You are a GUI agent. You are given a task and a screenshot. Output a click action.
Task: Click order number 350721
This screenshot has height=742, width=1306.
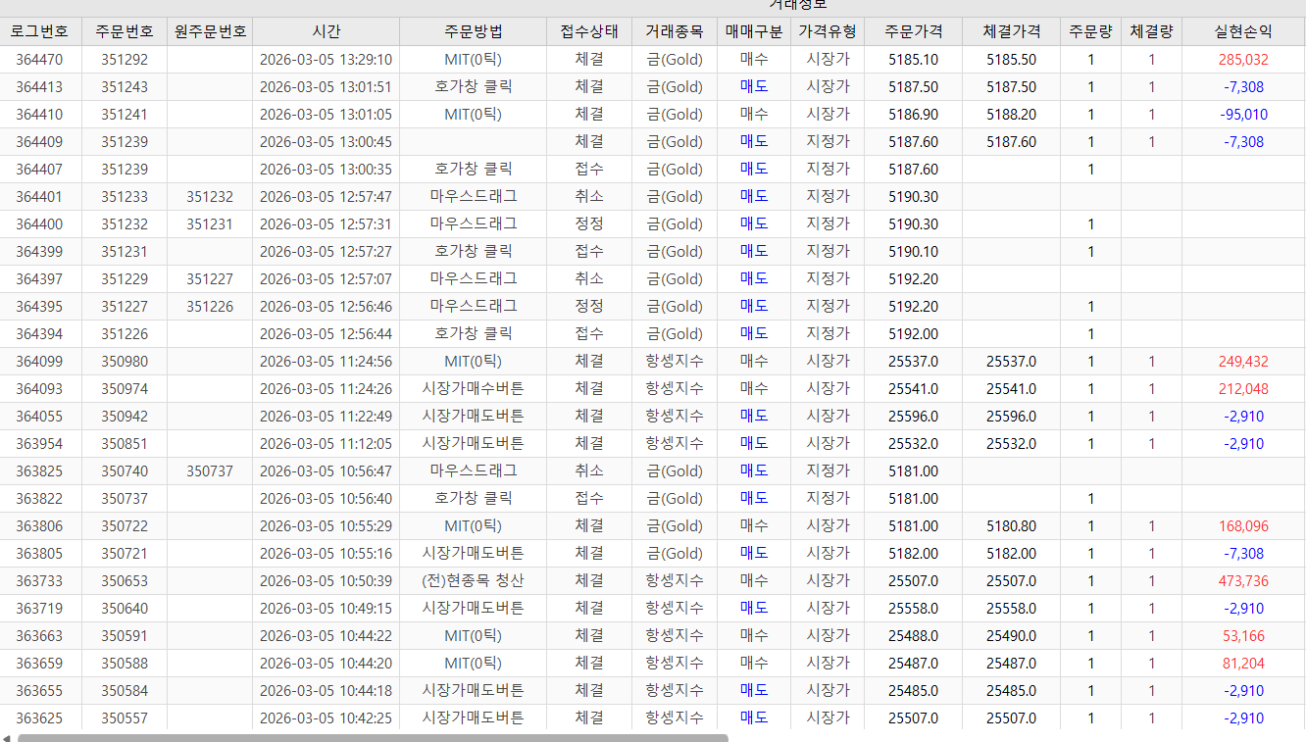[x=124, y=553]
